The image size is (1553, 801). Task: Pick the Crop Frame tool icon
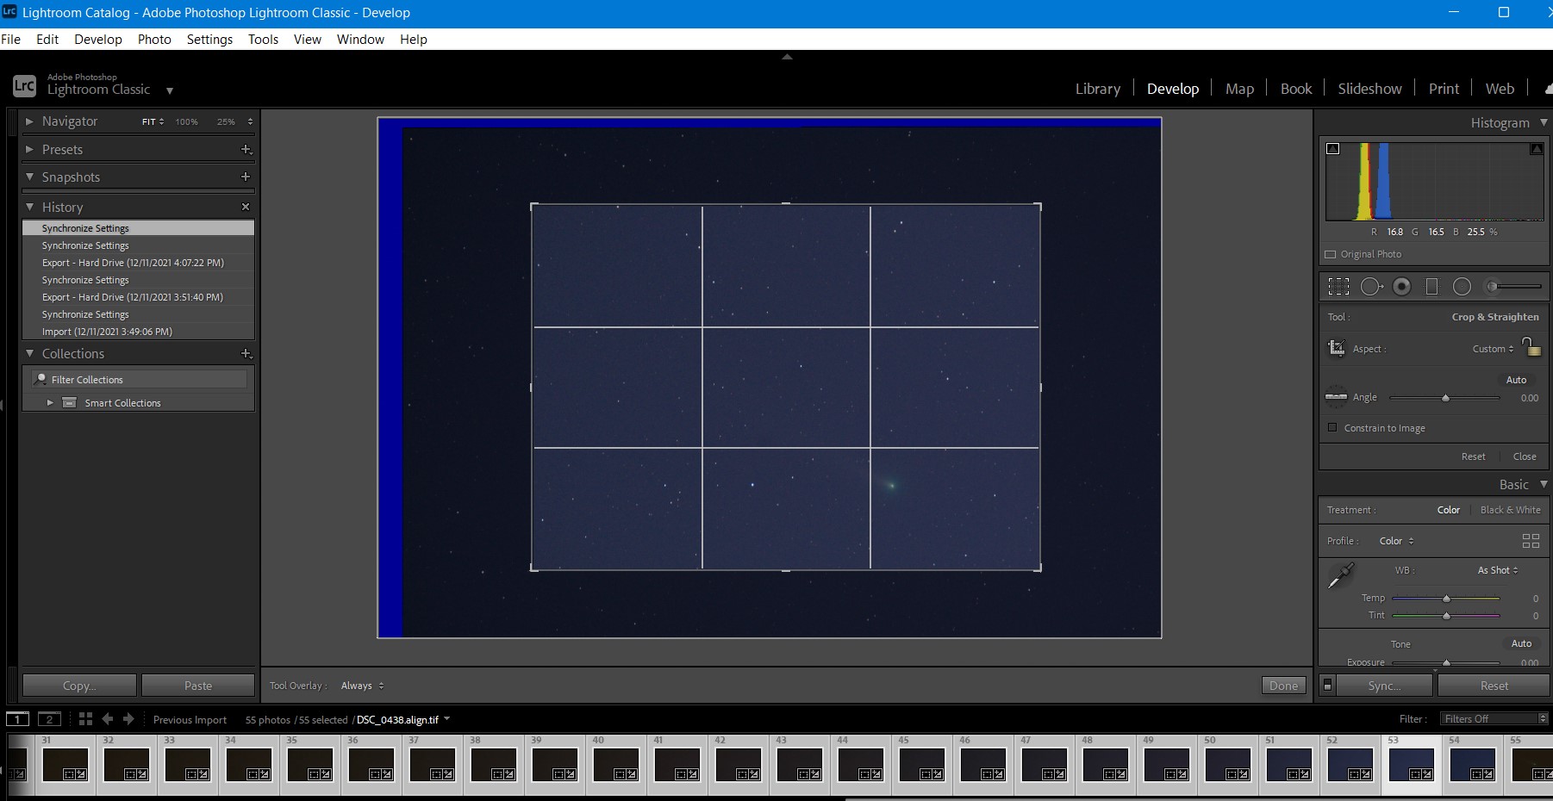[x=1337, y=348]
